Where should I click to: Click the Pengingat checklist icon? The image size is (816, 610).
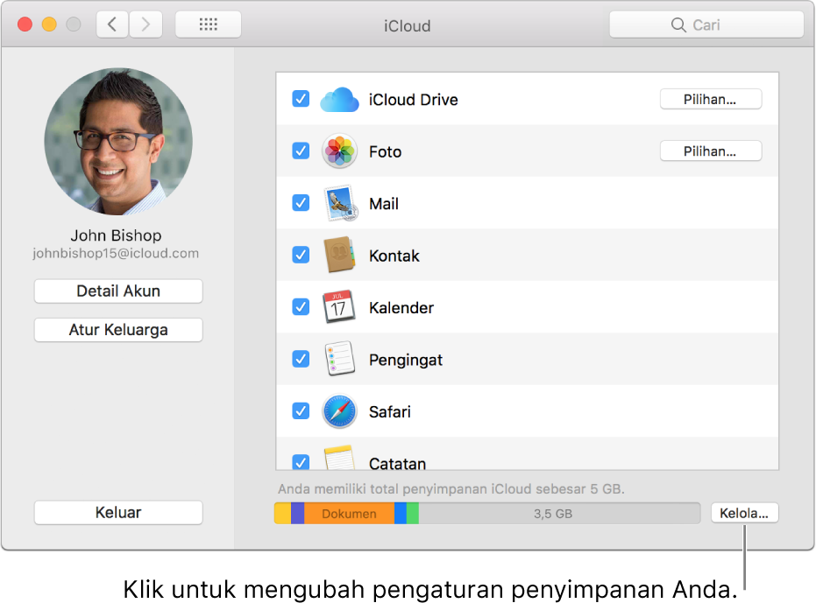point(339,359)
